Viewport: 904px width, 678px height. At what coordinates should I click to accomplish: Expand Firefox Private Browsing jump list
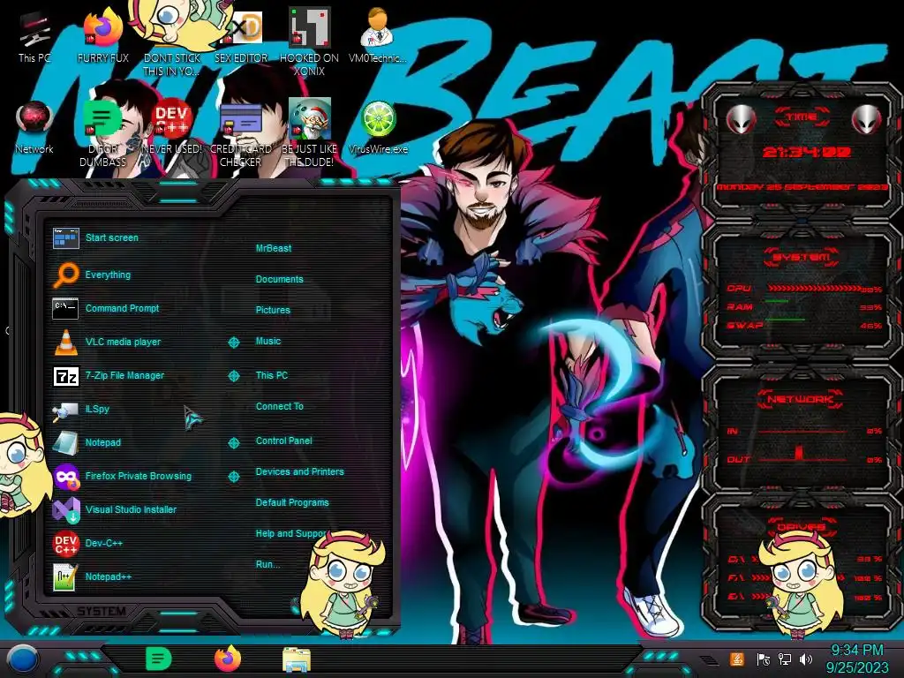tap(233, 476)
